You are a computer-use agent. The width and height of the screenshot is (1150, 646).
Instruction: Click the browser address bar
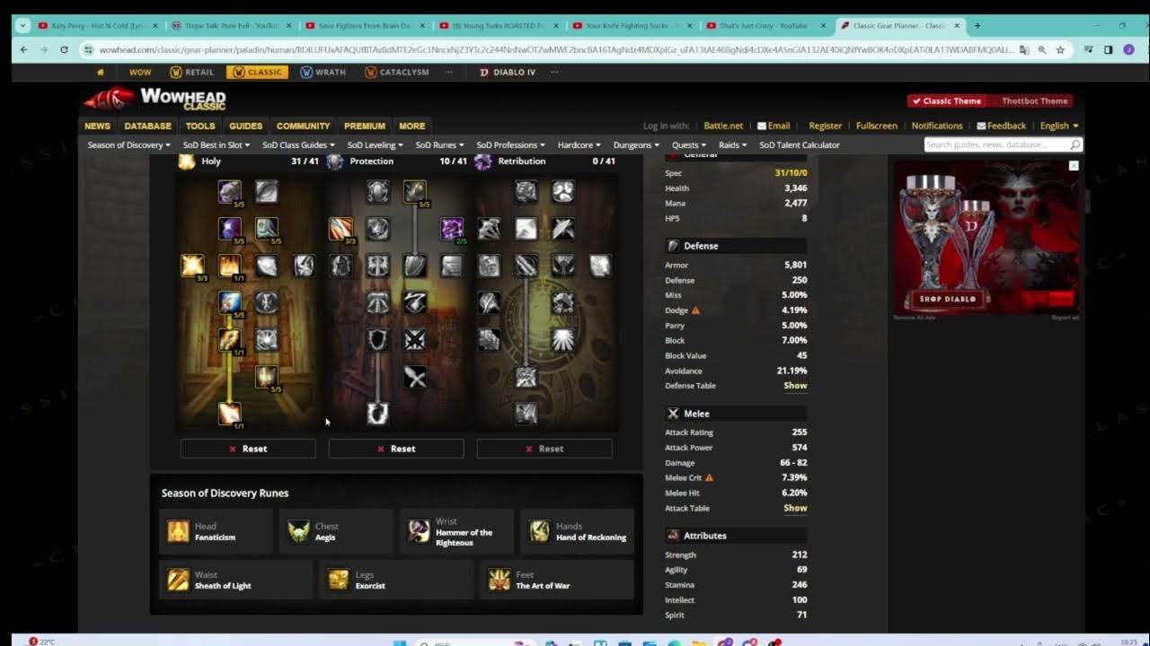tap(557, 50)
